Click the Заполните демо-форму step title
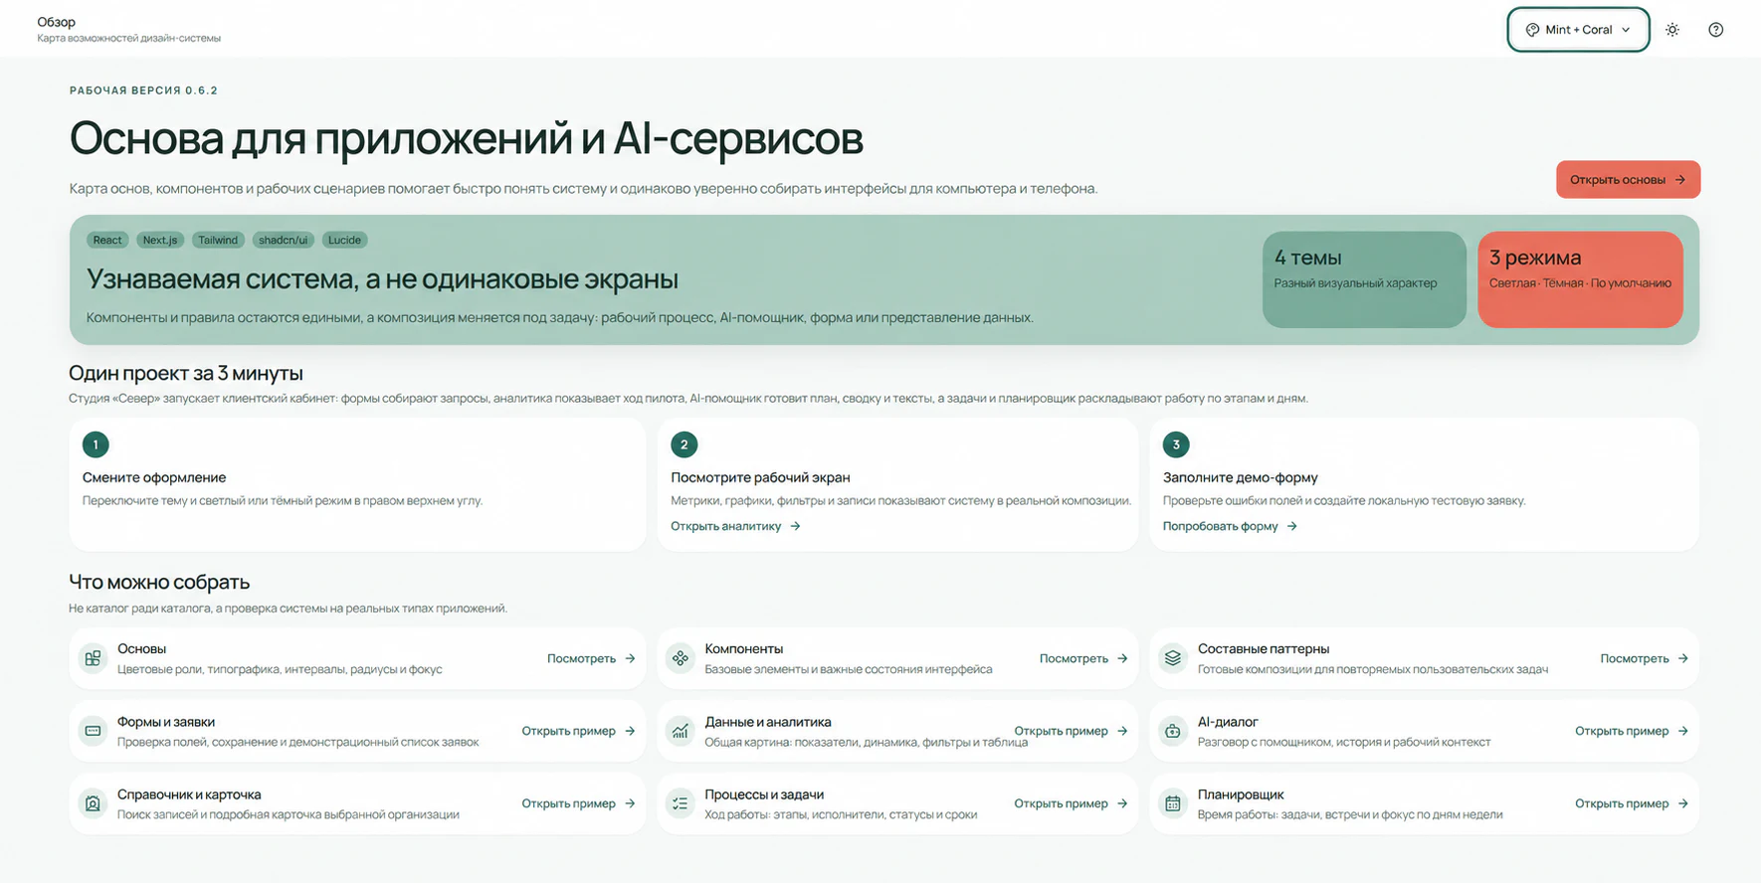 [1241, 477]
